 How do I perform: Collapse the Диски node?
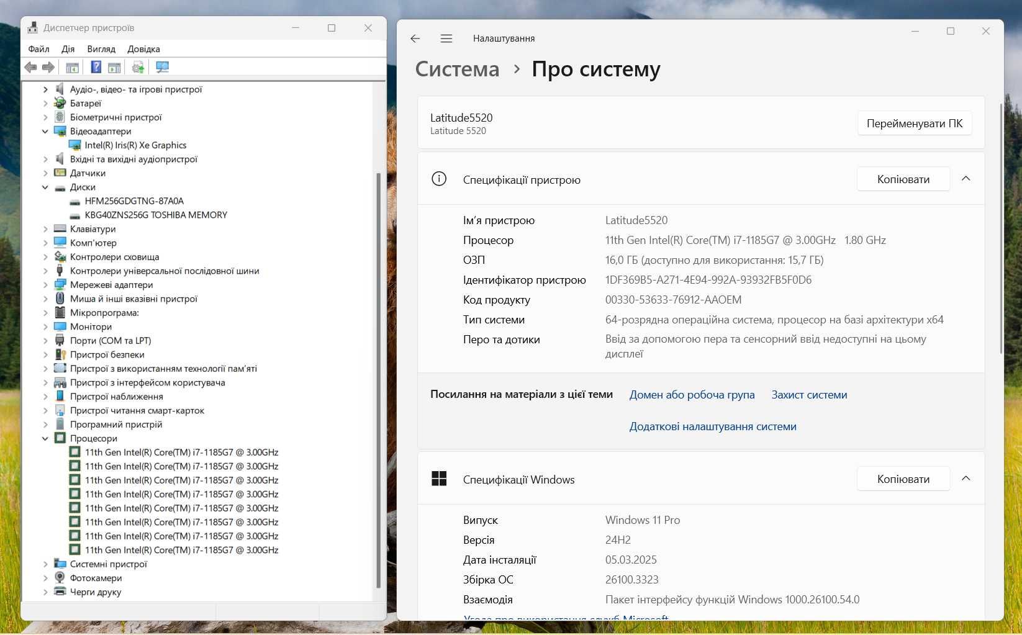tap(45, 187)
